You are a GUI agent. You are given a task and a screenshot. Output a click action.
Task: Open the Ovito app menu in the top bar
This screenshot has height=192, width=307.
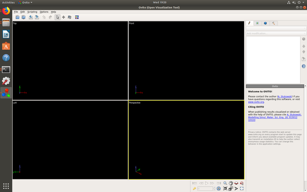pyautogui.click(x=25, y=3)
